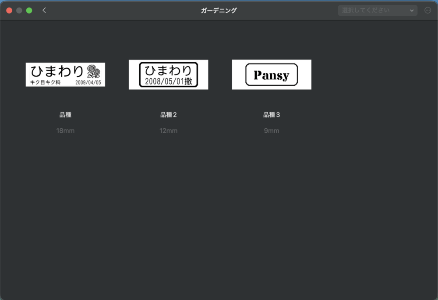Click the 2008/05/01撒 text in the second label
This screenshot has height=300, width=438.
point(168,80)
